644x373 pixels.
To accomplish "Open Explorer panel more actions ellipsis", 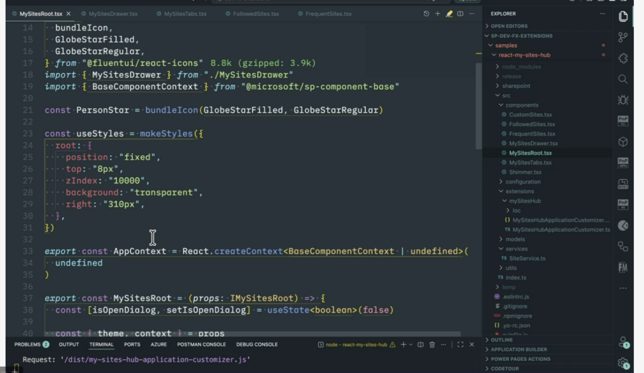I will pos(602,14).
